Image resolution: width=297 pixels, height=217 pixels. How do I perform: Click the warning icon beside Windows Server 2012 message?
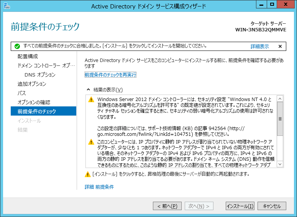(x=91, y=100)
